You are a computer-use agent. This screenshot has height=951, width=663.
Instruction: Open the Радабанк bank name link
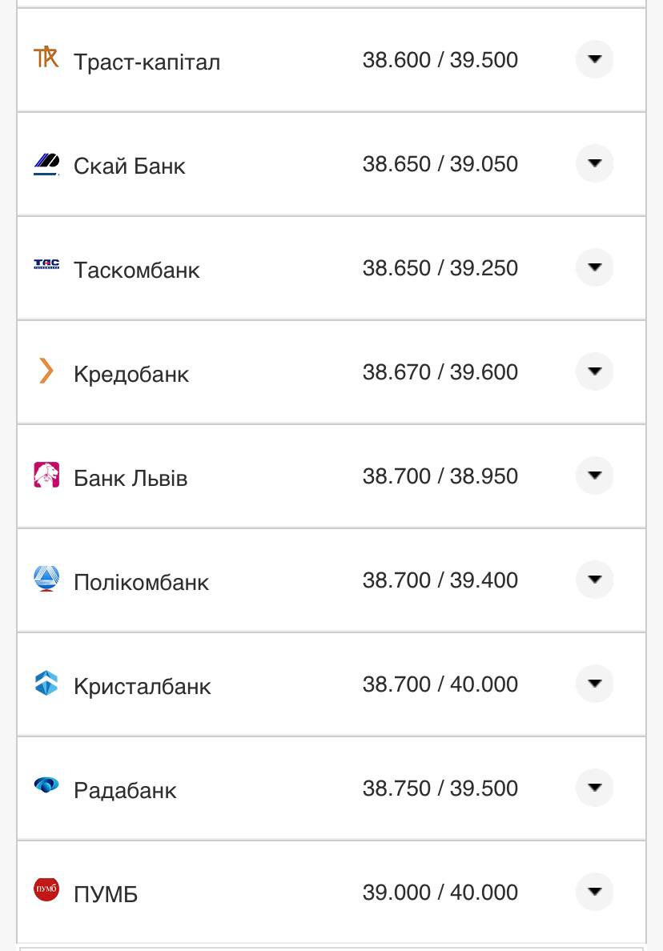(125, 790)
